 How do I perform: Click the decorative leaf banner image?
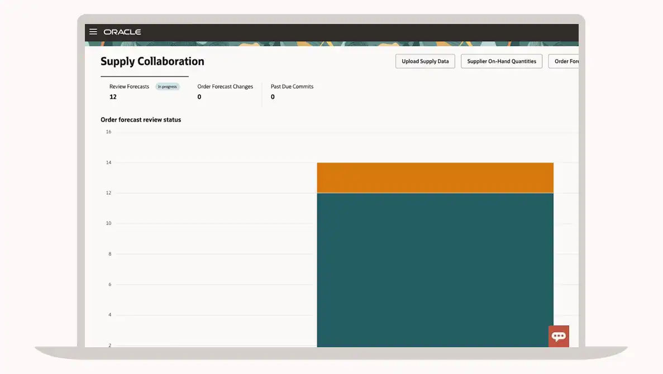coord(335,44)
